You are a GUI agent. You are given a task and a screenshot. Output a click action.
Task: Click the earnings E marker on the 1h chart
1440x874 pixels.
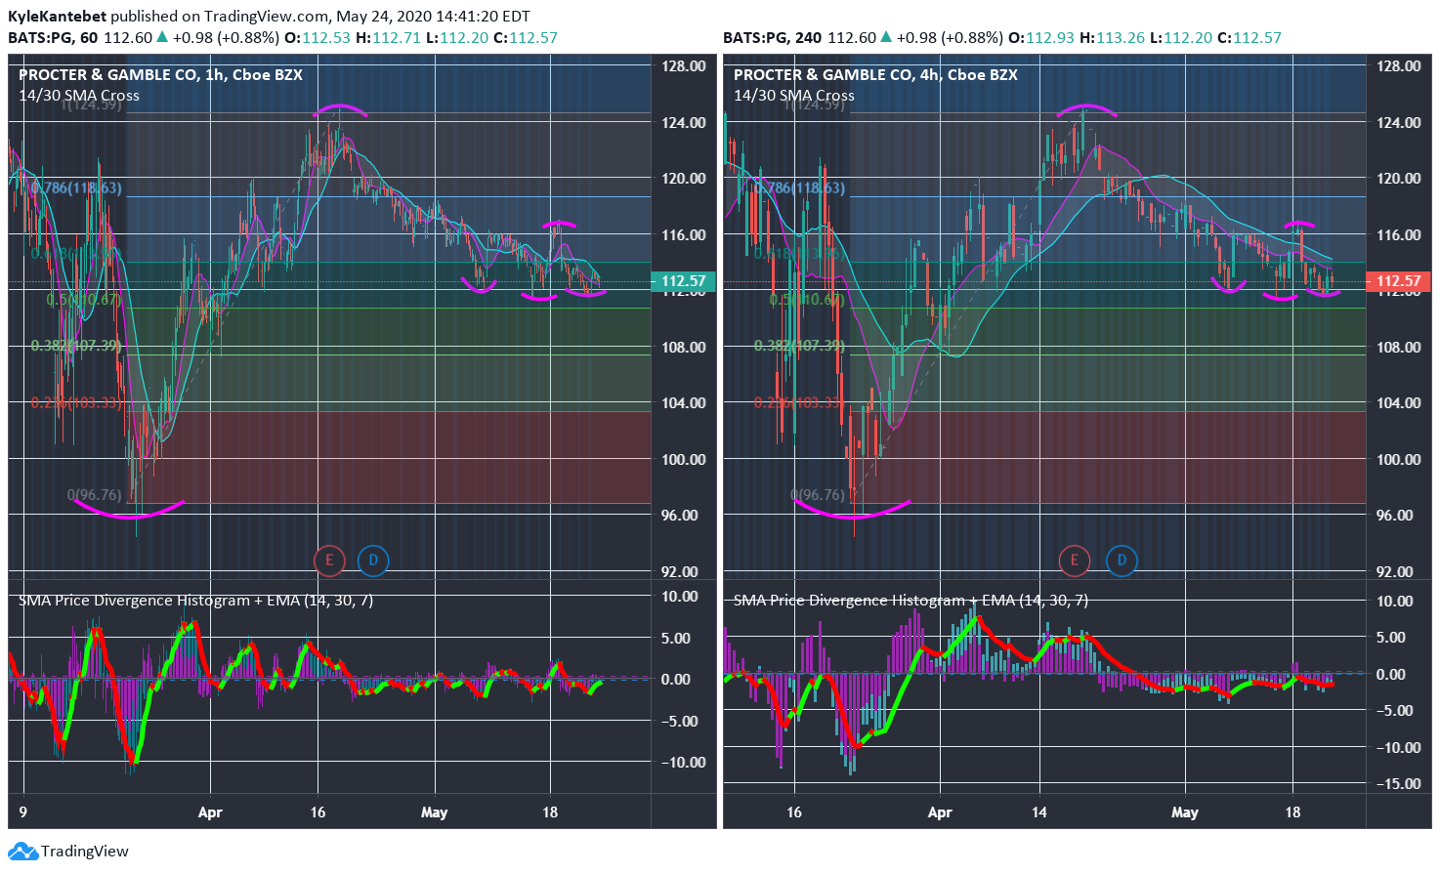point(329,561)
